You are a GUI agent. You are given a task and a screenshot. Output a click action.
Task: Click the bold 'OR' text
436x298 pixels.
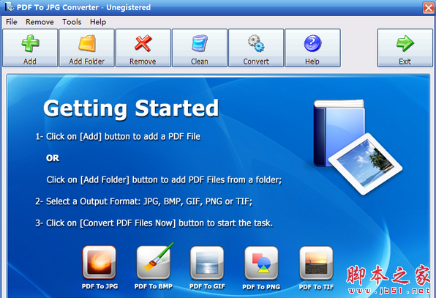(53, 158)
